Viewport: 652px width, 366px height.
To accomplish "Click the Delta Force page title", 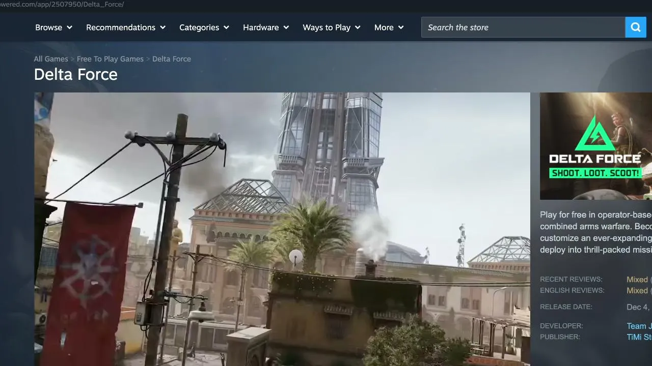I will click(76, 74).
